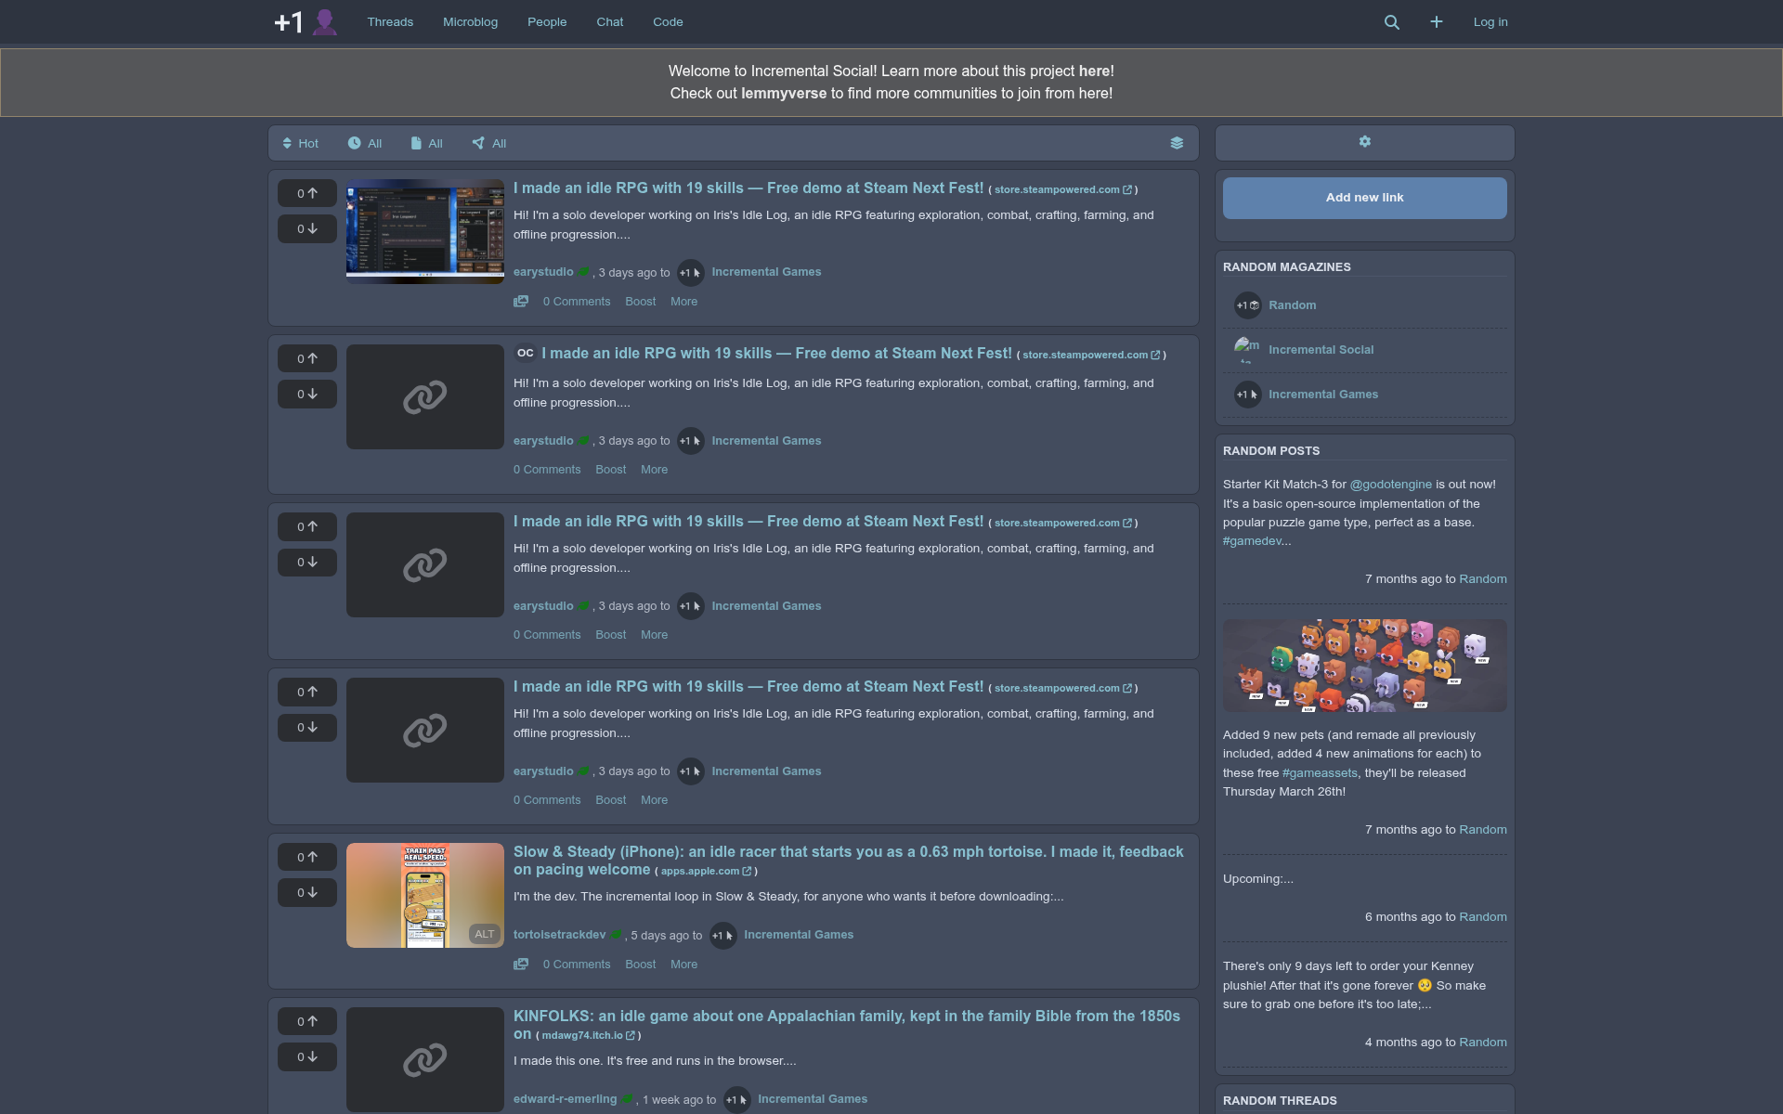Viewport: 1783px width, 1114px height.
Task: Open Incremental Social magazine in sidebar
Action: pos(1321,350)
